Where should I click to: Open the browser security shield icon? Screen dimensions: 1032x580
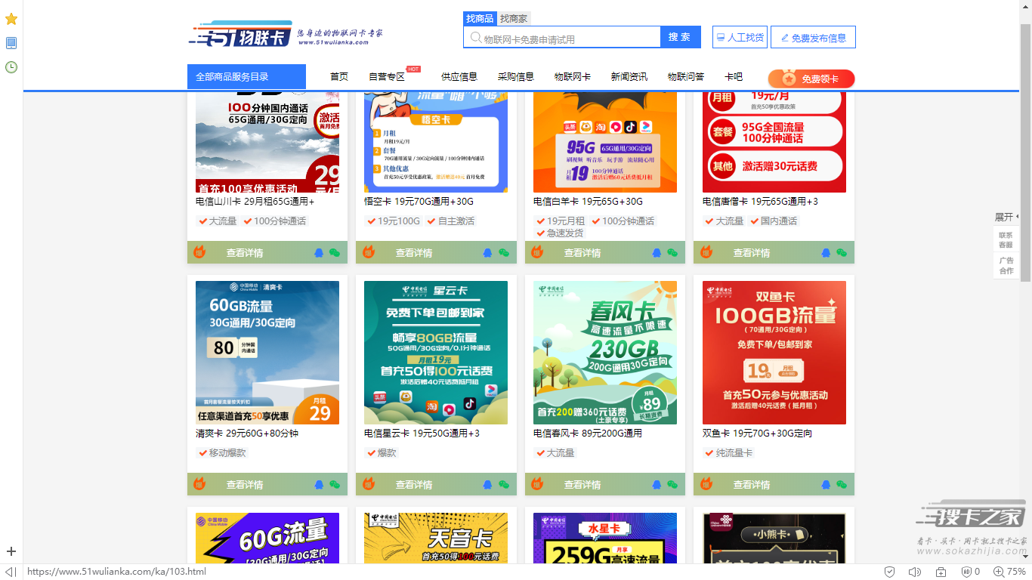point(890,572)
